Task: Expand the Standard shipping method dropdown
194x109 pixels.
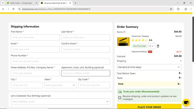Action: pyautogui.click(x=149, y=67)
